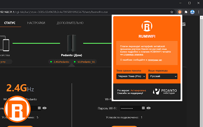Click the RUMIWIFI extension icon in toolbar
The height and width of the screenshot is (127, 203).
pos(180,12)
